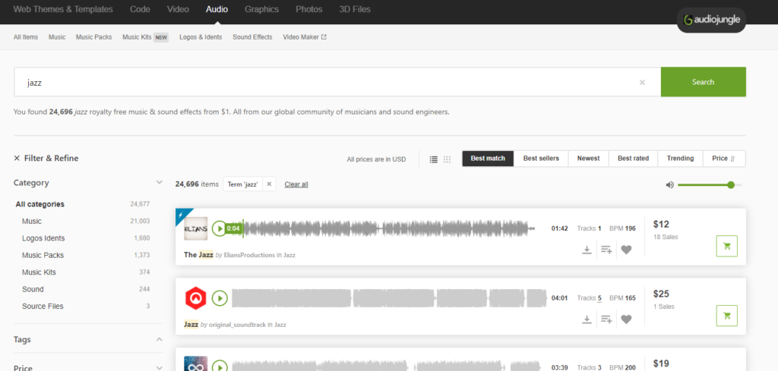Download preview icon for $25 'Jazz' track

click(x=587, y=319)
